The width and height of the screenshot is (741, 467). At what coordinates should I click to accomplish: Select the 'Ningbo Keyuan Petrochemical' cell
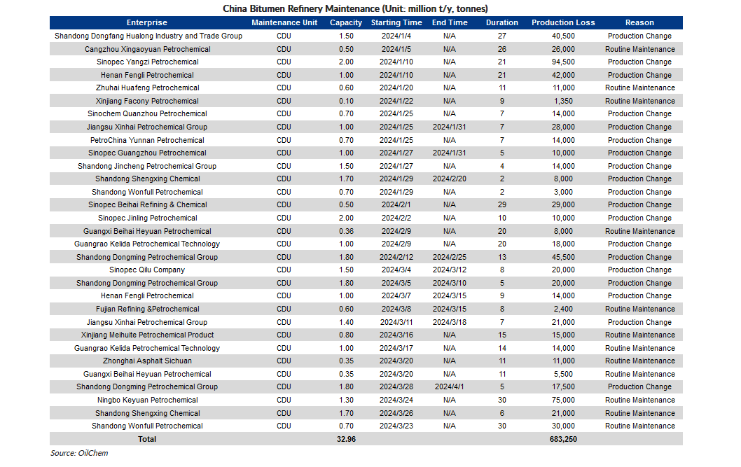pyautogui.click(x=148, y=400)
